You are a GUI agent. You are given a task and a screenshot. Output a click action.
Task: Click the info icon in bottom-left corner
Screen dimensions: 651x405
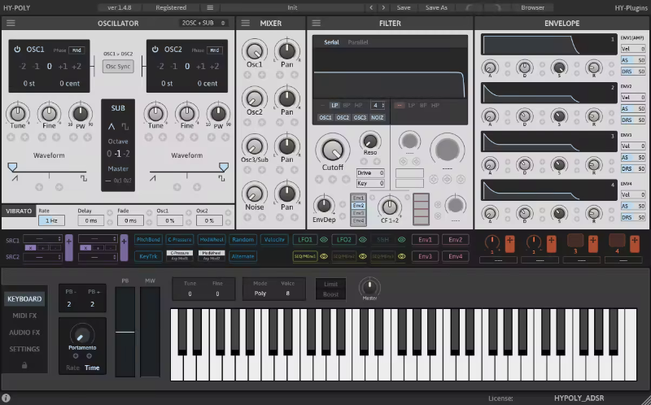[x=7, y=398]
